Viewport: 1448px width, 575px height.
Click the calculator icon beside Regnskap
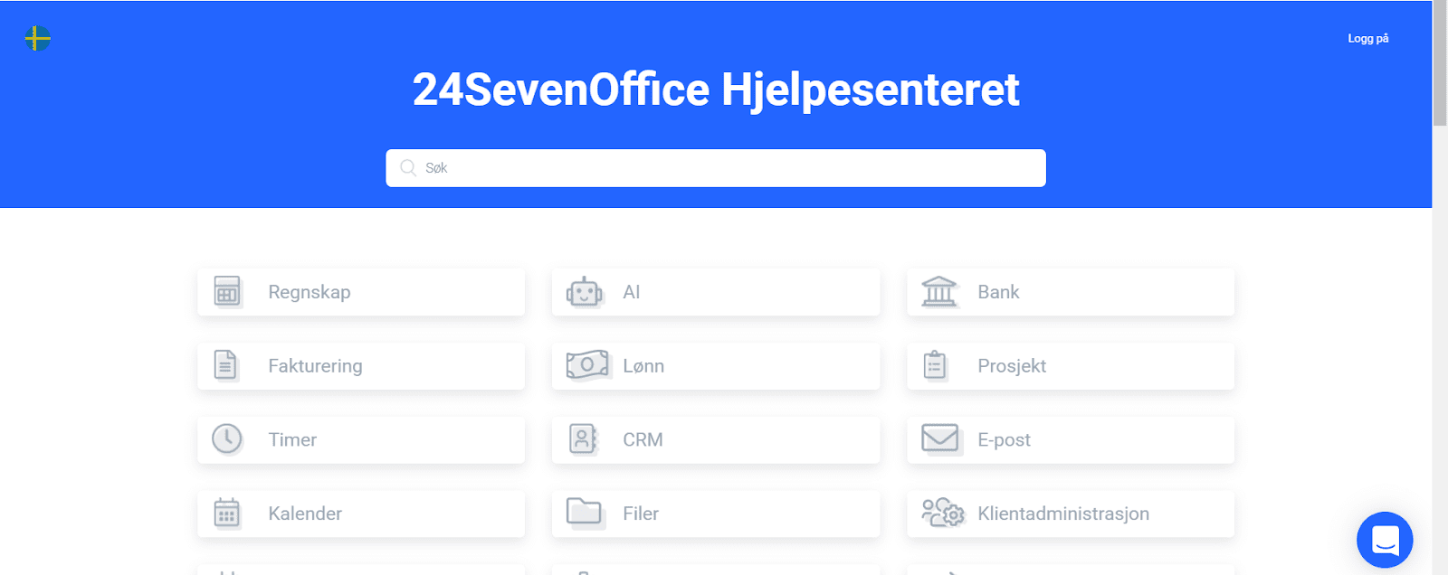pos(227,292)
